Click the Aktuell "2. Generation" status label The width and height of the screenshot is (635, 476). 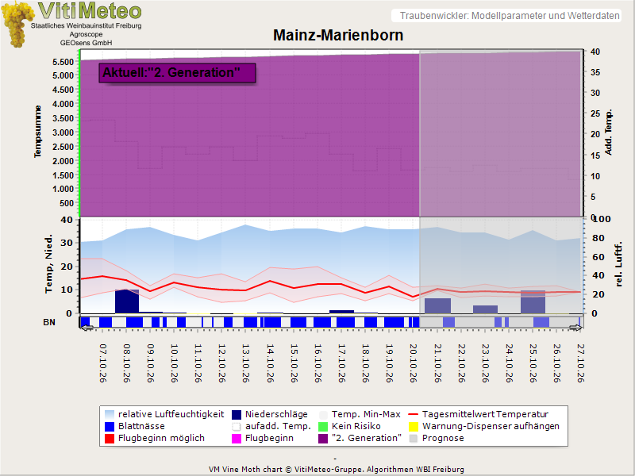(x=177, y=73)
